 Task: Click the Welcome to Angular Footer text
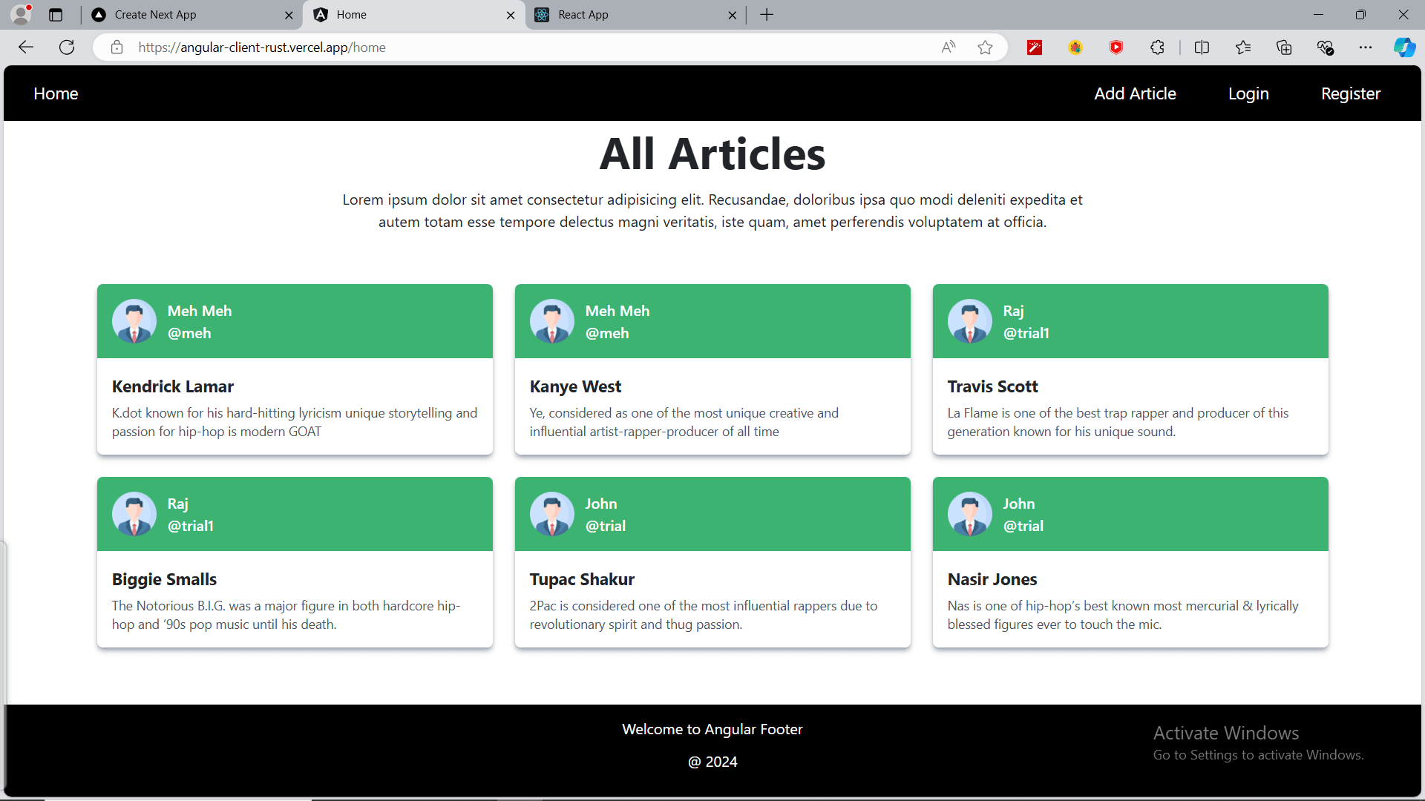(x=712, y=729)
